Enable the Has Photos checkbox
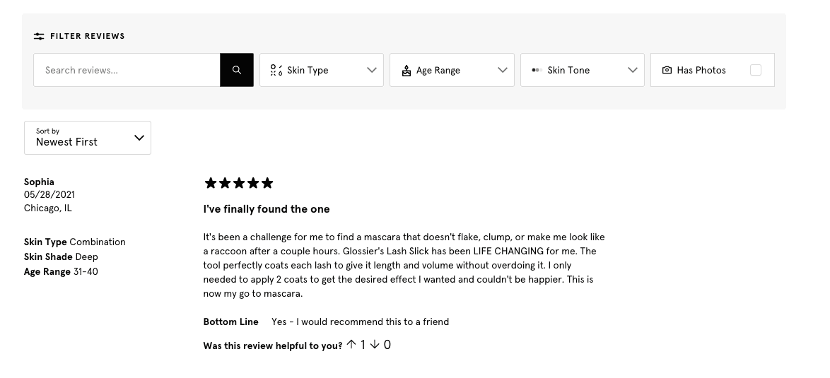Image resolution: width=830 pixels, height=378 pixels. click(x=756, y=70)
